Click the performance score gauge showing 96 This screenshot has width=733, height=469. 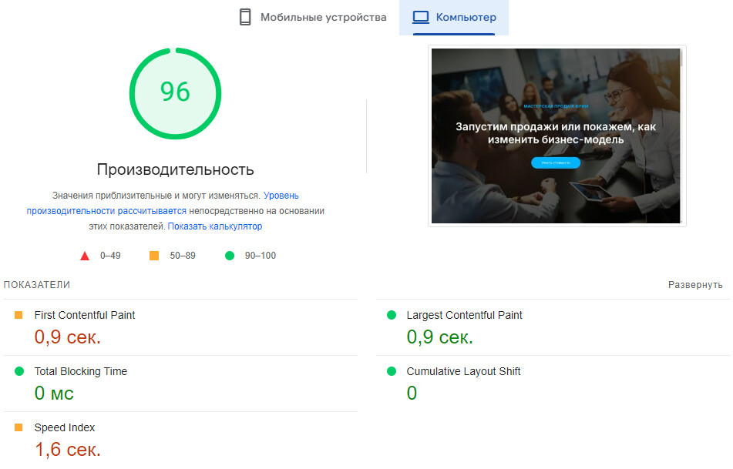175,93
